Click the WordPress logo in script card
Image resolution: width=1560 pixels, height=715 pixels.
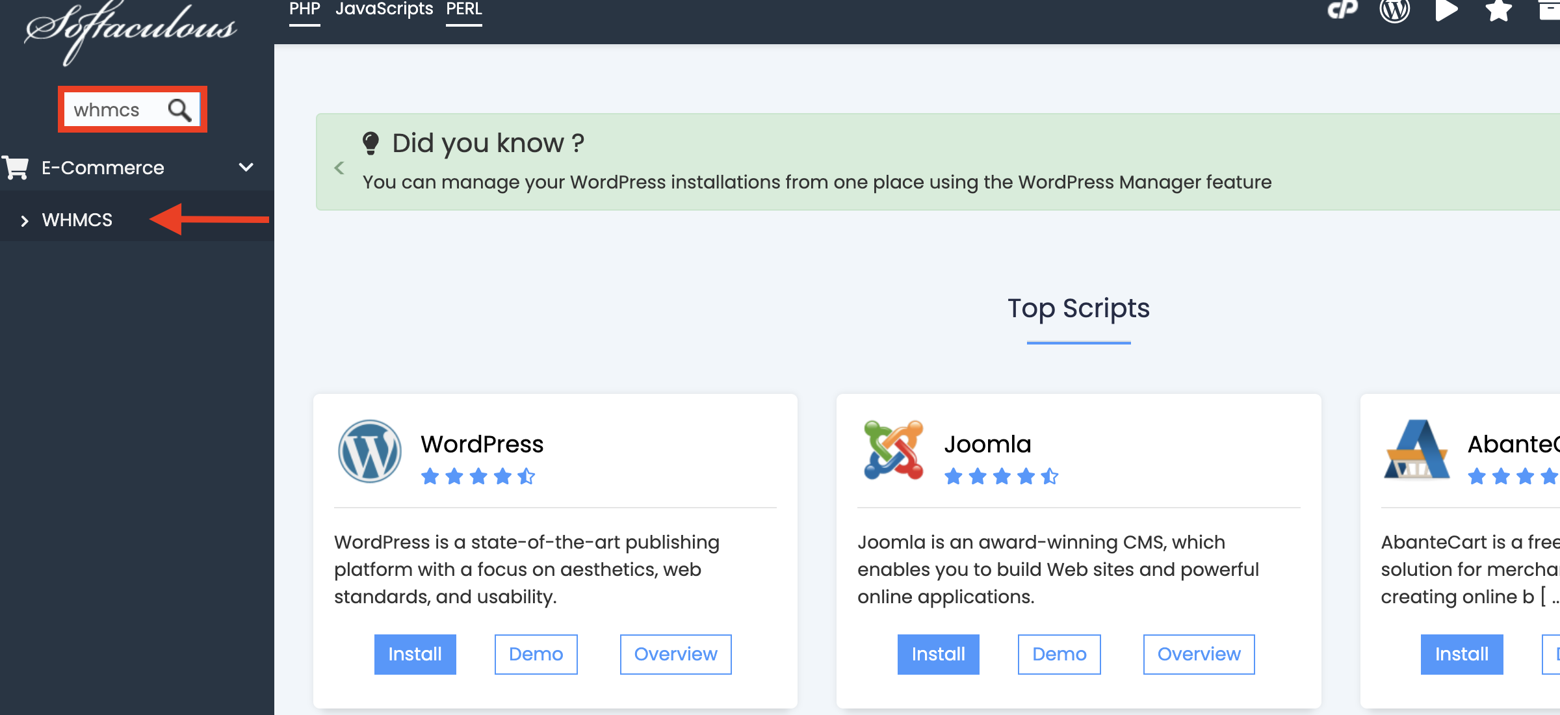[369, 451]
